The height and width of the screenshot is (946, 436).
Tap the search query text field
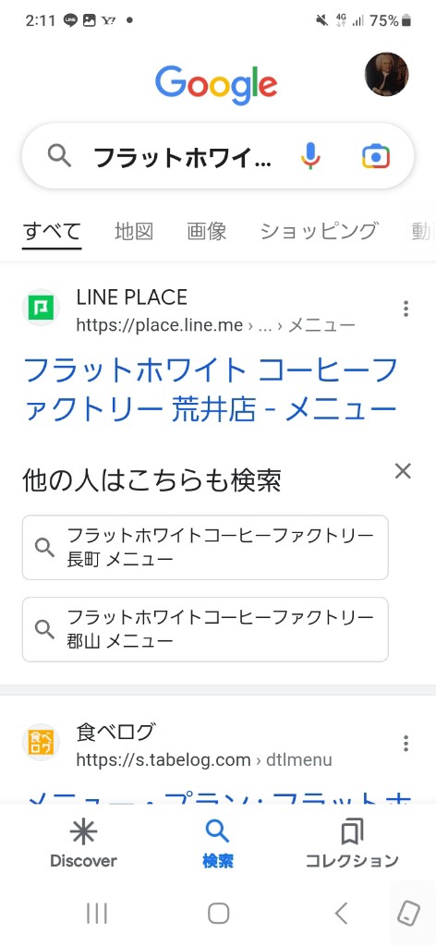click(182, 157)
